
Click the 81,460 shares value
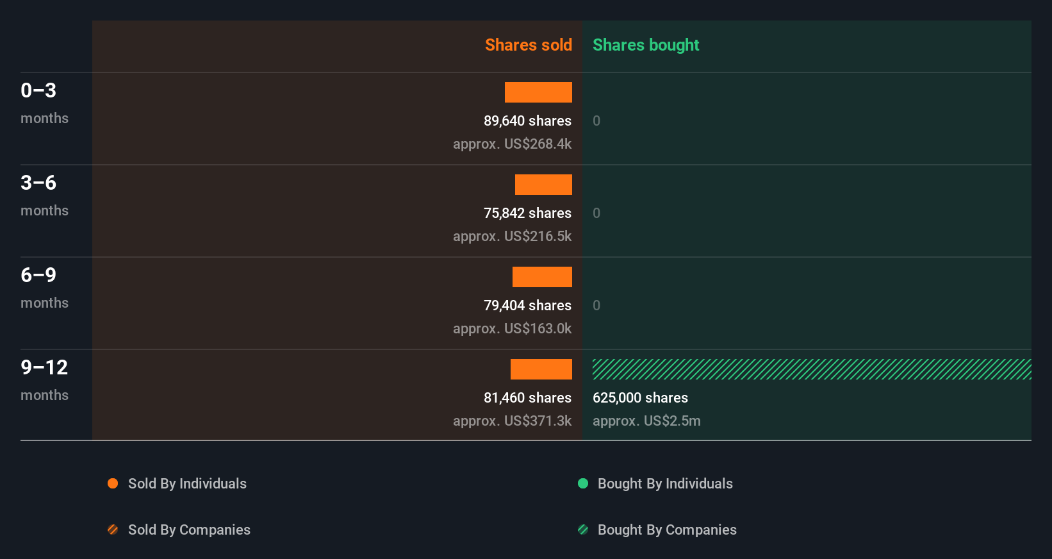pos(527,397)
